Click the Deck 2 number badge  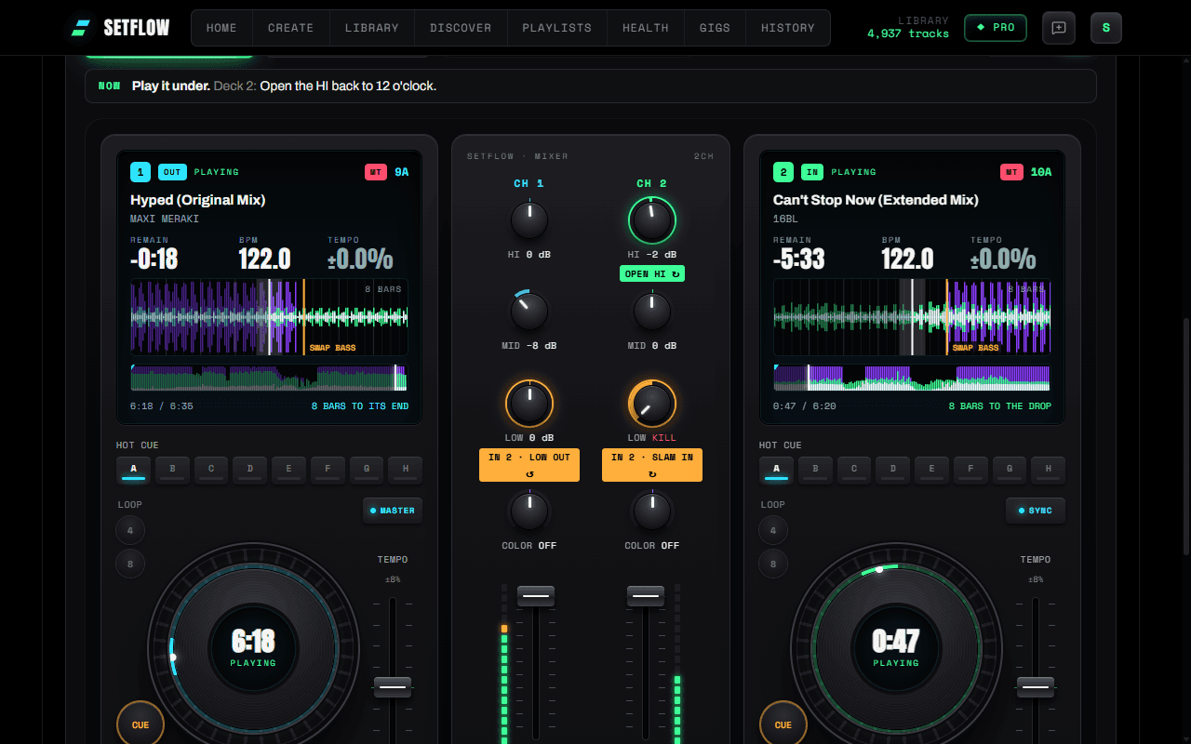[783, 172]
